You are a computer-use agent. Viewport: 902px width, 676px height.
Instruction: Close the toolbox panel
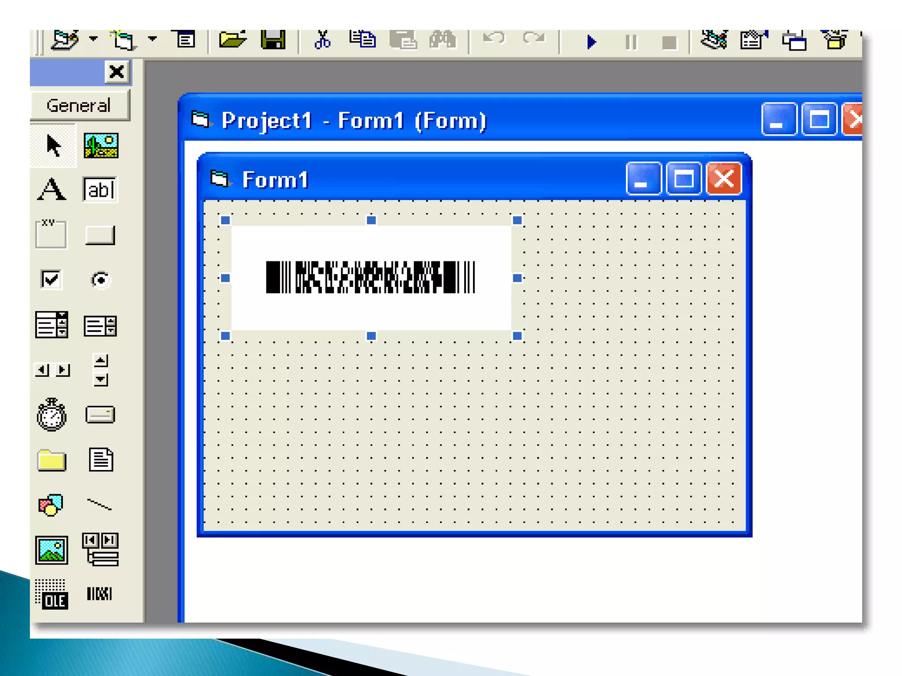click(x=117, y=72)
